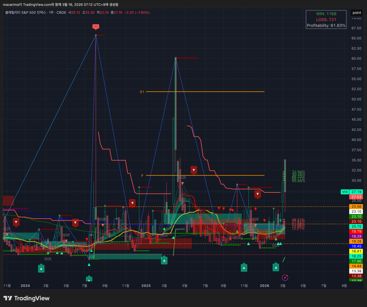Screen dimensions: 367x307
Task: Click the VIX symbol price label
Action: [x=345, y=192]
